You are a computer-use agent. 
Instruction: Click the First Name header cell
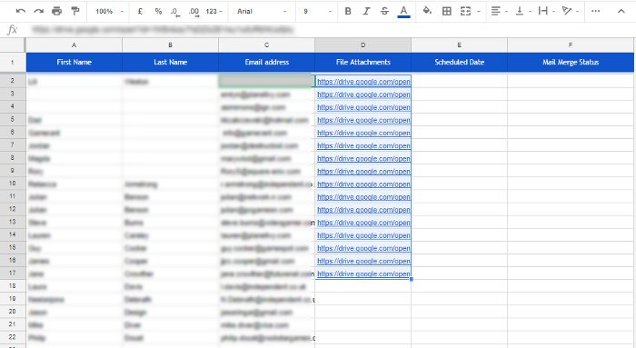75,62
